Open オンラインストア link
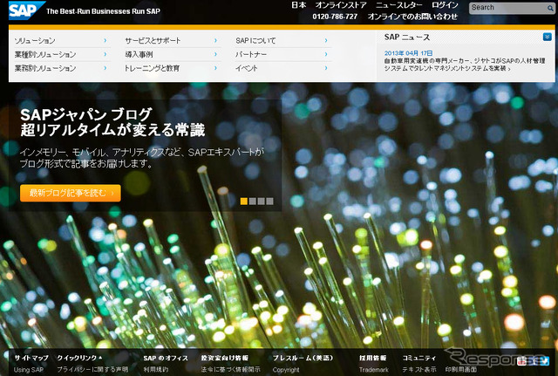 [x=341, y=5]
